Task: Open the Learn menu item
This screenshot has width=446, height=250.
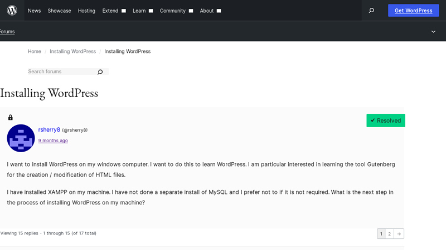Action: [x=139, y=11]
